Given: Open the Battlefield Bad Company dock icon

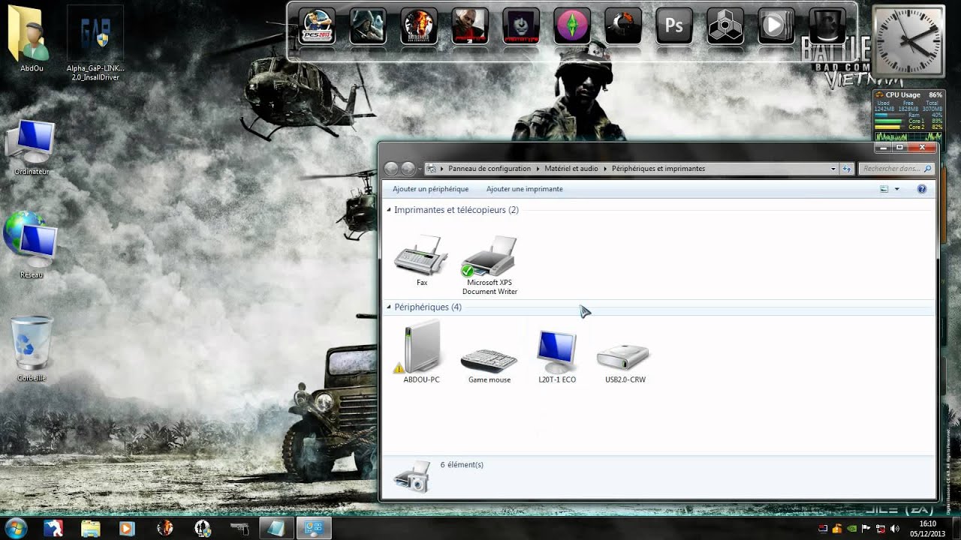Looking at the screenshot, I should point(419,26).
